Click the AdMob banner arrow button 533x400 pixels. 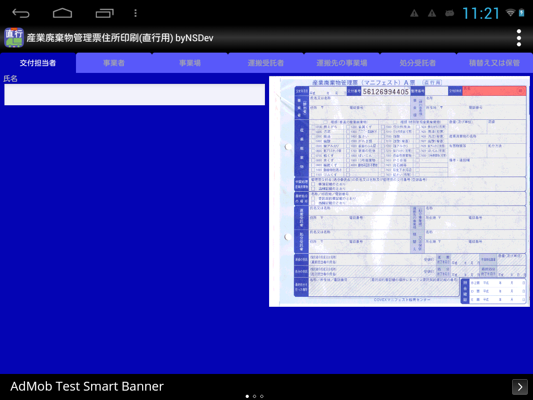(519, 386)
